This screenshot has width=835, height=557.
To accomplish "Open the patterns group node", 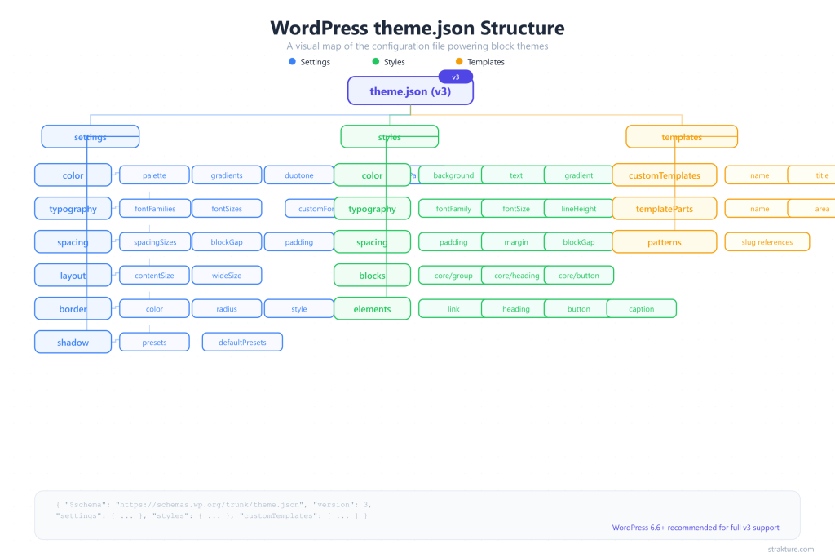I will (x=665, y=242).
